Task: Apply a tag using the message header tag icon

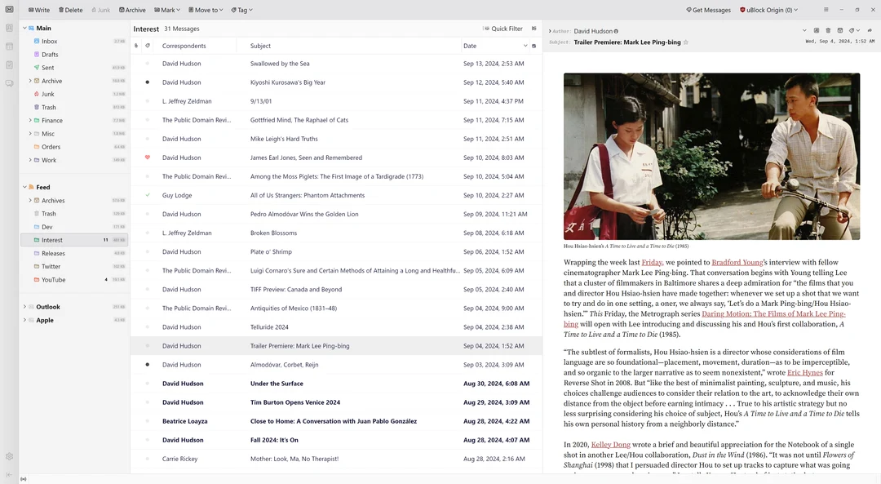Action: point(852,29)
